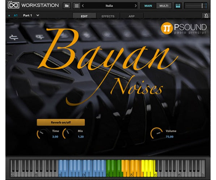This screenshot has width=216, height=180.
Task: Play the yellow C5 key
Action: tap(155, 174)
